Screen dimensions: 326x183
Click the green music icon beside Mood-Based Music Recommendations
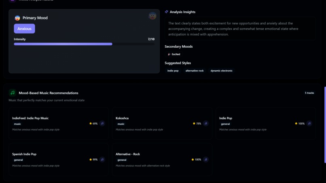pos(13,93)
